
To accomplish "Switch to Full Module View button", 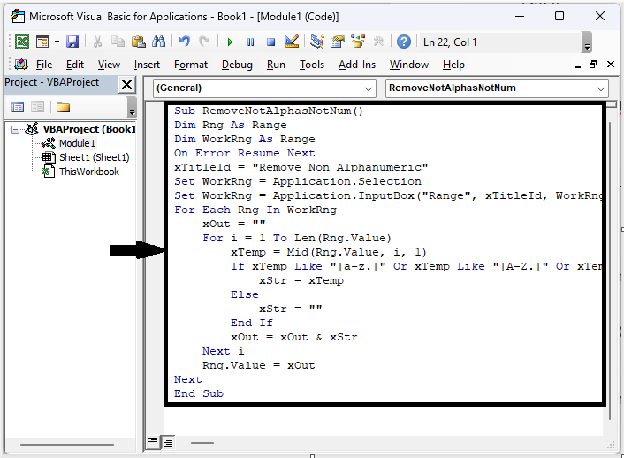I will [168, 442].
